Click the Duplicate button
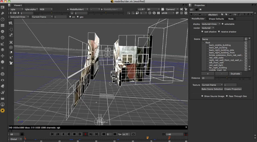 point(235,74)
